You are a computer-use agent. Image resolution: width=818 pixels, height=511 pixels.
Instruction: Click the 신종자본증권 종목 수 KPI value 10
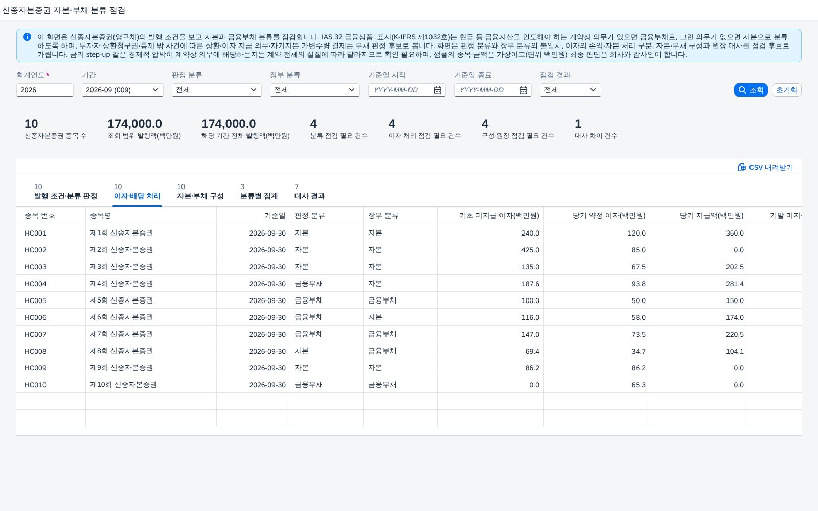pyautogui.click(x=31, y=124)
